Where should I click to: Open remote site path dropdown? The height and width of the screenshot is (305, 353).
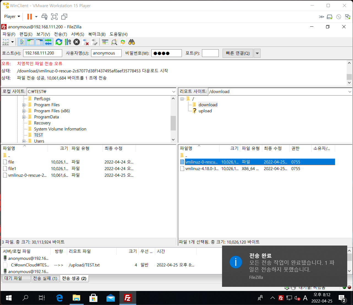350,92
